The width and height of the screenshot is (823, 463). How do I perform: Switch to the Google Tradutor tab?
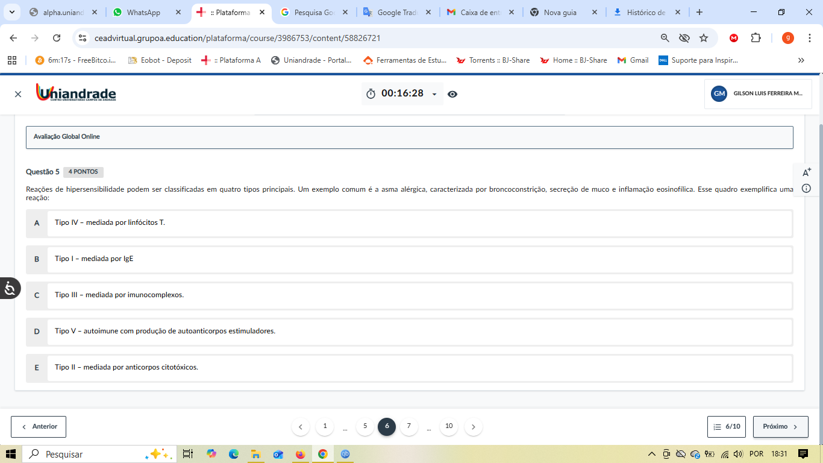click(x=396, y=13)
